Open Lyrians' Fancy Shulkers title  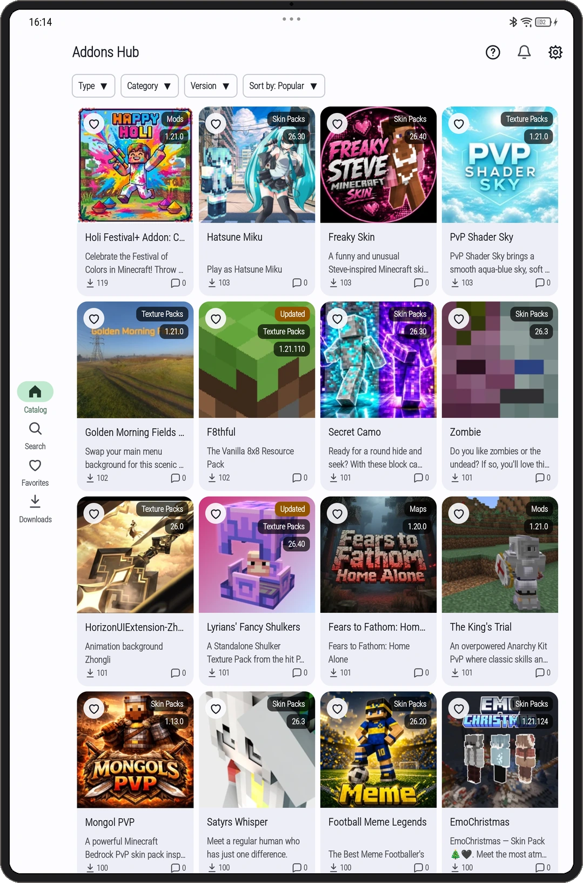(x=253, y=627)
